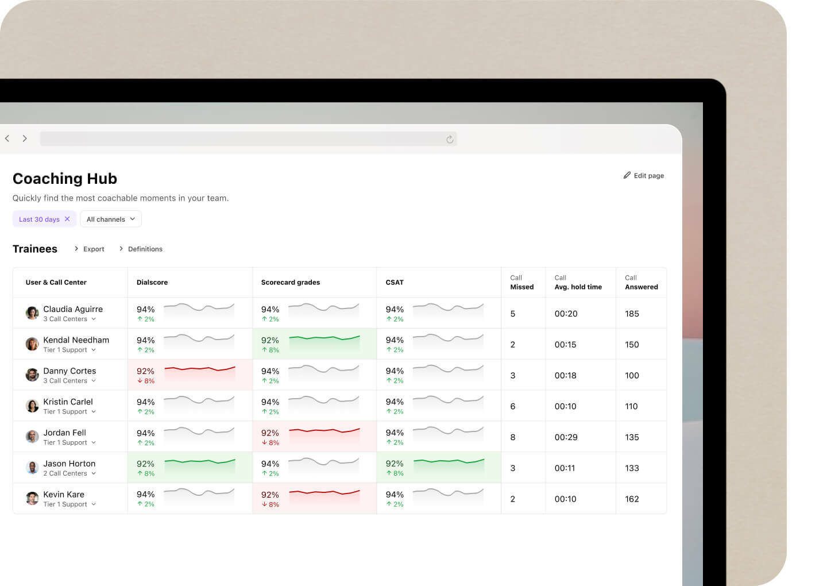Click Jason Horton's avatar
Image resolution: width=827 pixels, height=586 pixels.
pyautogui.click(x=32, y=467)
